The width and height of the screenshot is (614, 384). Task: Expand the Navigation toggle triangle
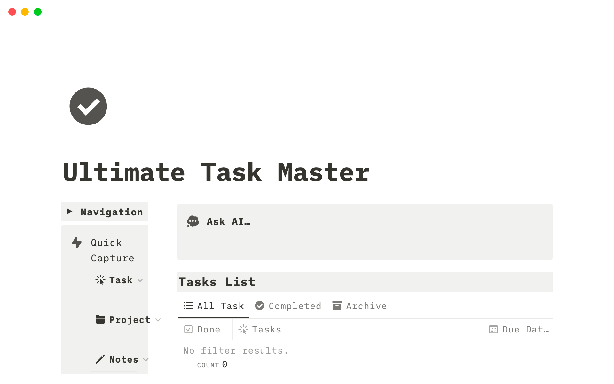(x=69, y=212)
